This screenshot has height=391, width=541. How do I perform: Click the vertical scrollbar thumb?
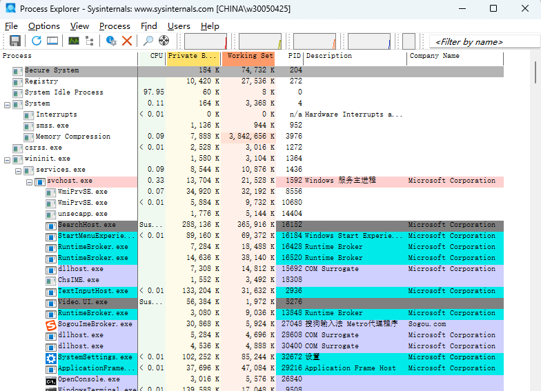pyautogui.click(x=535, y=72)
